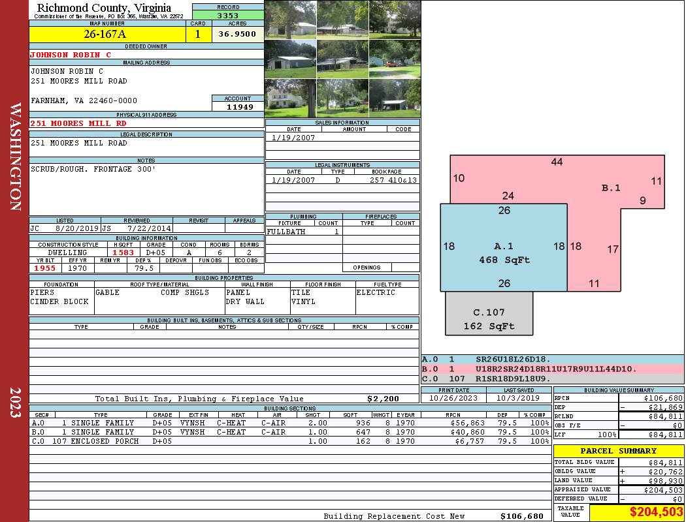Click the blue A.1 468 SqFt sketch section

(504, 248)
